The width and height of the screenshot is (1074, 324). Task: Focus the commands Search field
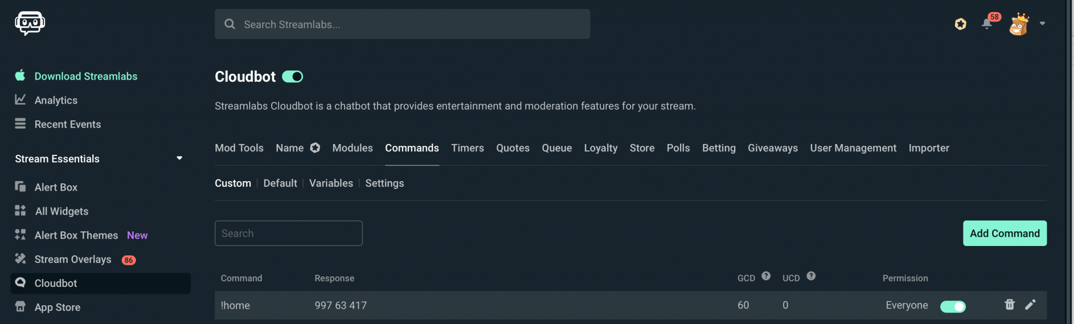pos(288,233)
